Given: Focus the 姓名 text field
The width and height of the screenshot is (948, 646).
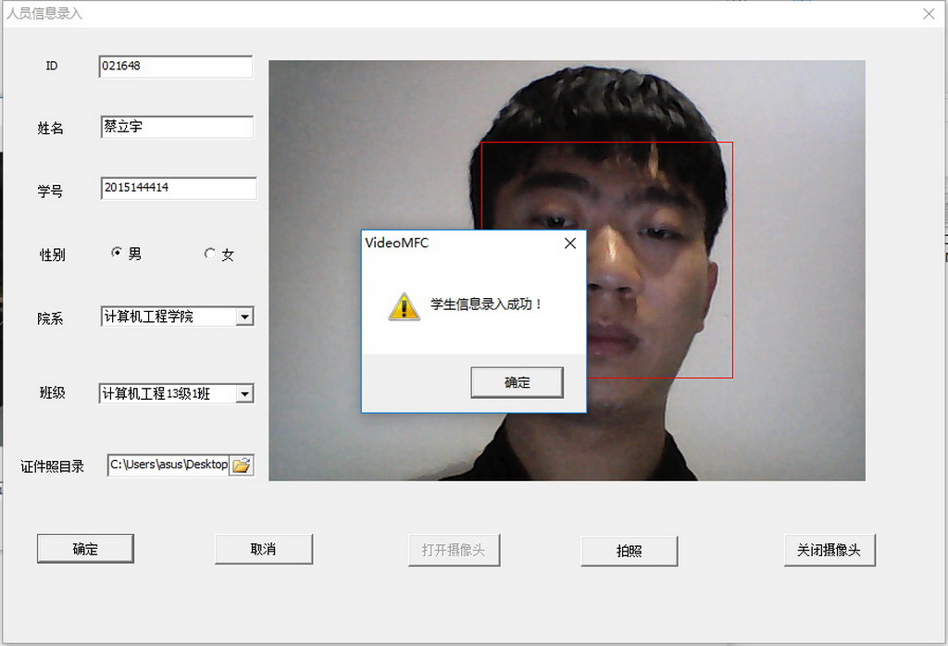Looking at the screenshot, I should (x=176, y=127).
